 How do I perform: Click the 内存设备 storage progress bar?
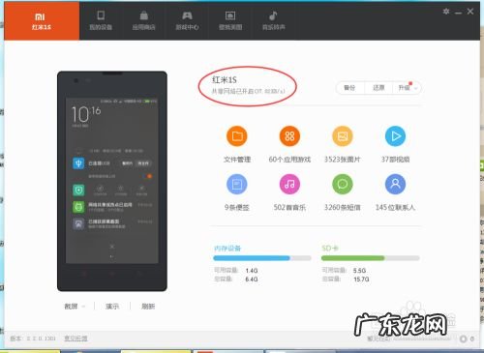(x=262, y=258)
